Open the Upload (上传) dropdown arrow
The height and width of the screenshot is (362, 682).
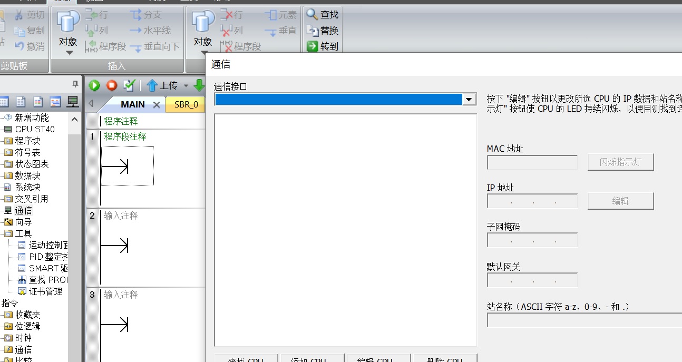[186, 86]
